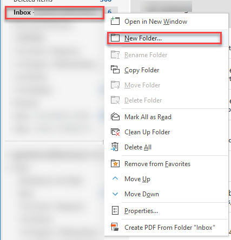Click the Open in New Window icon

(115, 21)
